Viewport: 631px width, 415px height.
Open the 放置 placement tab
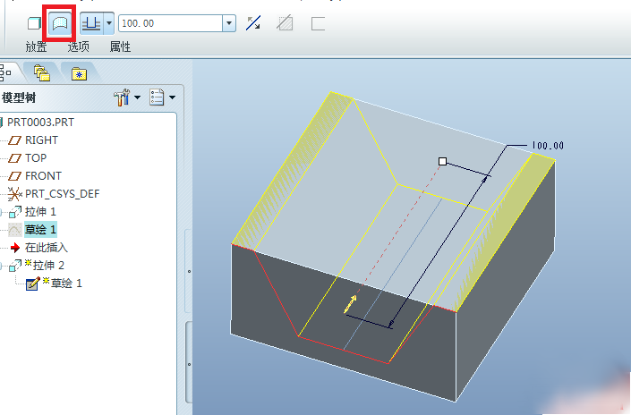(x=36, y=47)
